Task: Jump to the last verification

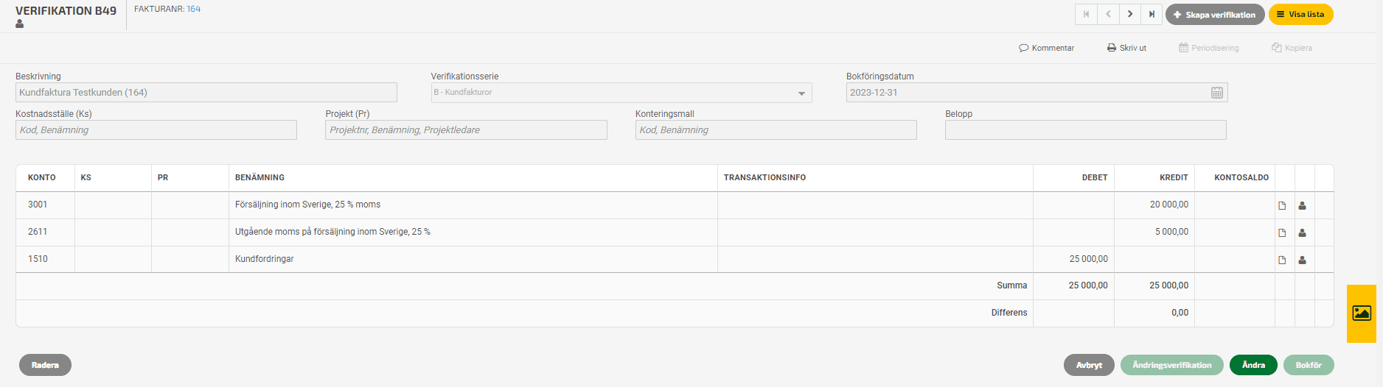Action: point(1152,14)
